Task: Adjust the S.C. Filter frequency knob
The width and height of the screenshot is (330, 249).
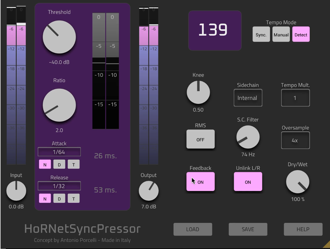Action: point(248,137)
